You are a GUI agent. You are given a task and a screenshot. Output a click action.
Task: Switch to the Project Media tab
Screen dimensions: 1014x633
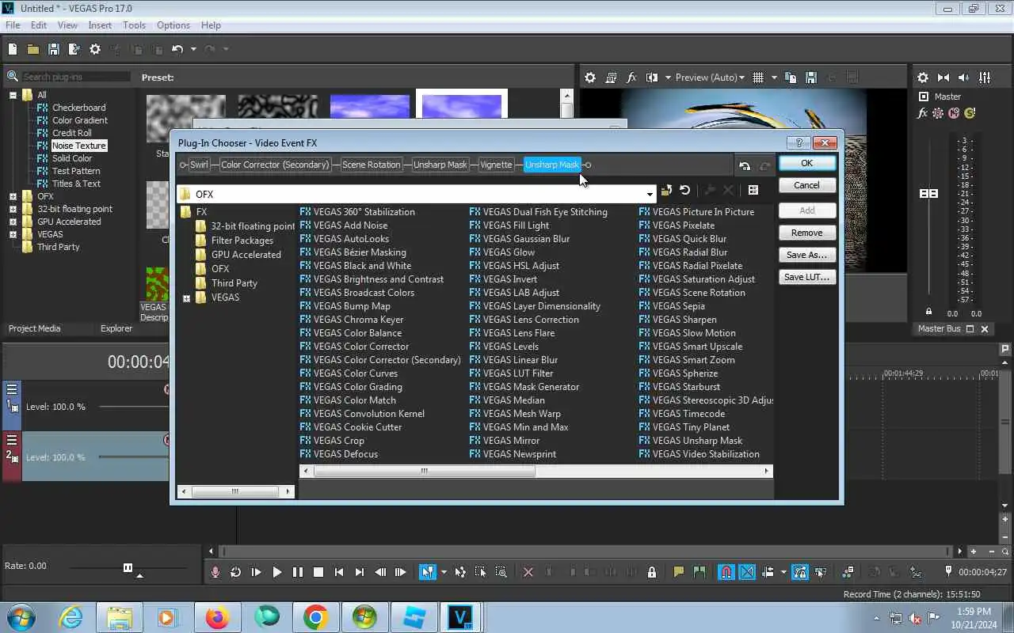point(35,328)
